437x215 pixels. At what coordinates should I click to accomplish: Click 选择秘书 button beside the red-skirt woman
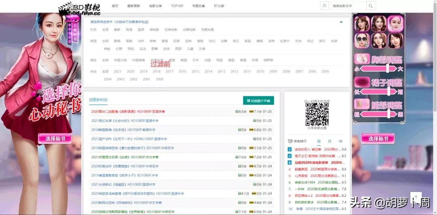[x=55, y=138]
